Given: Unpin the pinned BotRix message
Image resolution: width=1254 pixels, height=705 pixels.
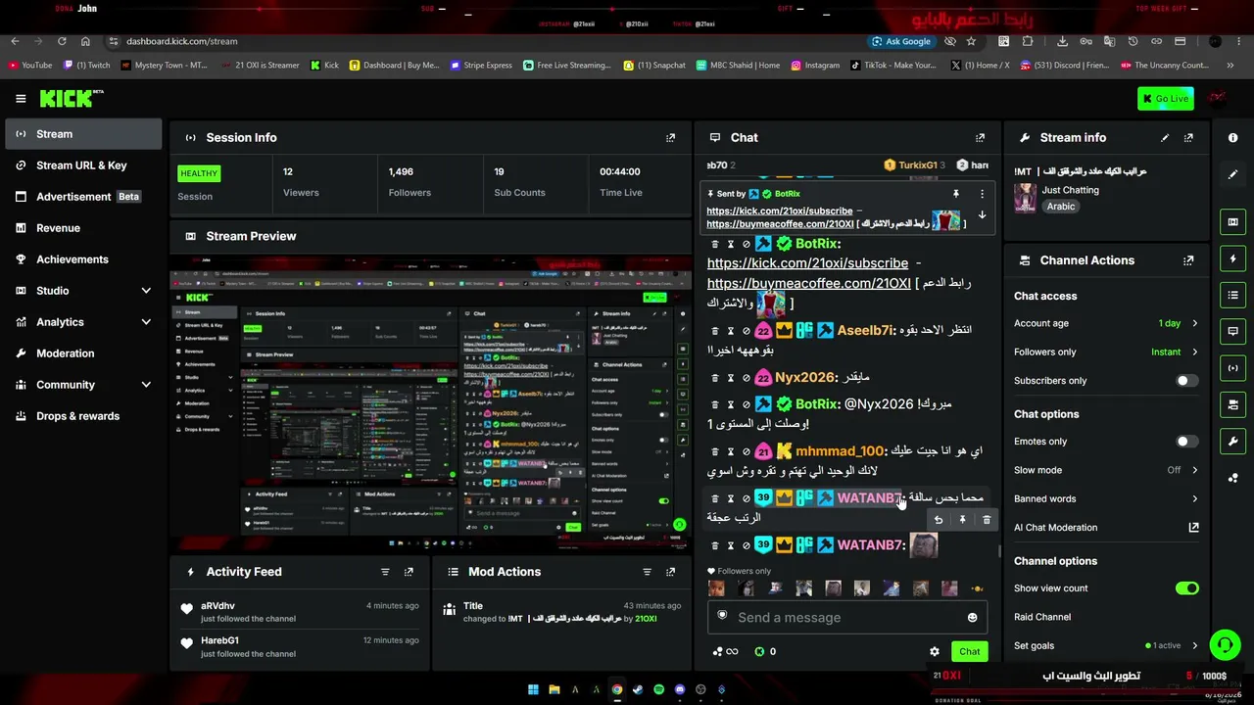Looking at the screenshot, I should [956, 194].
